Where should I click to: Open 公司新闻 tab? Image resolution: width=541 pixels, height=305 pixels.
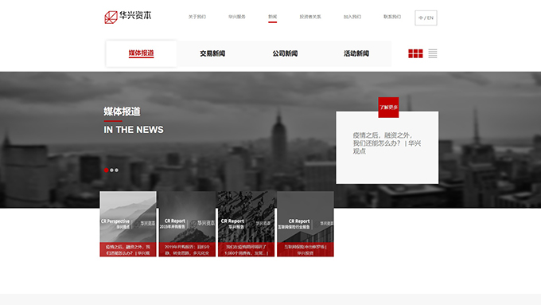point(285,53)
